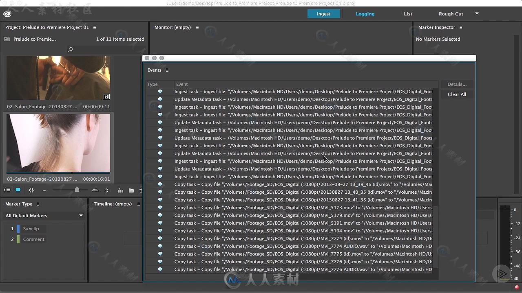Click the 'No Markers Selected' text
522x293 pixels.
tap(438, 39)
